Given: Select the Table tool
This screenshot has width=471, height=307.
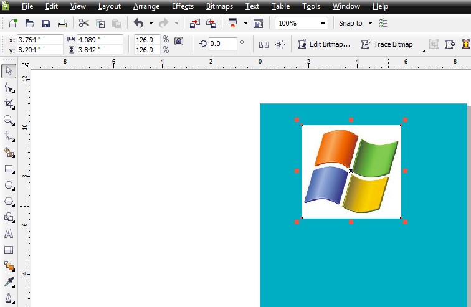Looking at the screenshot, I should pyautogui.click(x=9, y=250).
